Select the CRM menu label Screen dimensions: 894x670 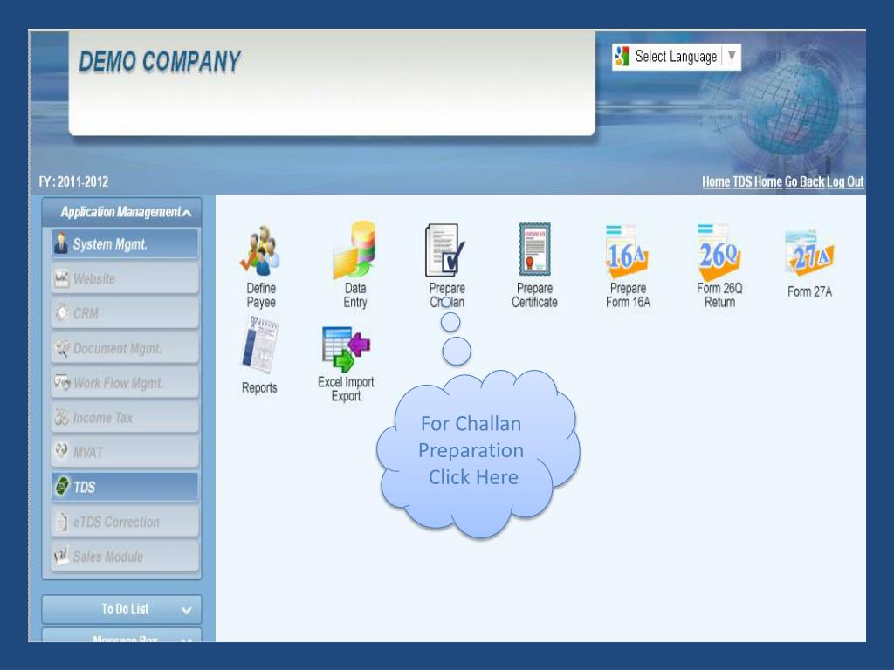click(x=86, y=313)
